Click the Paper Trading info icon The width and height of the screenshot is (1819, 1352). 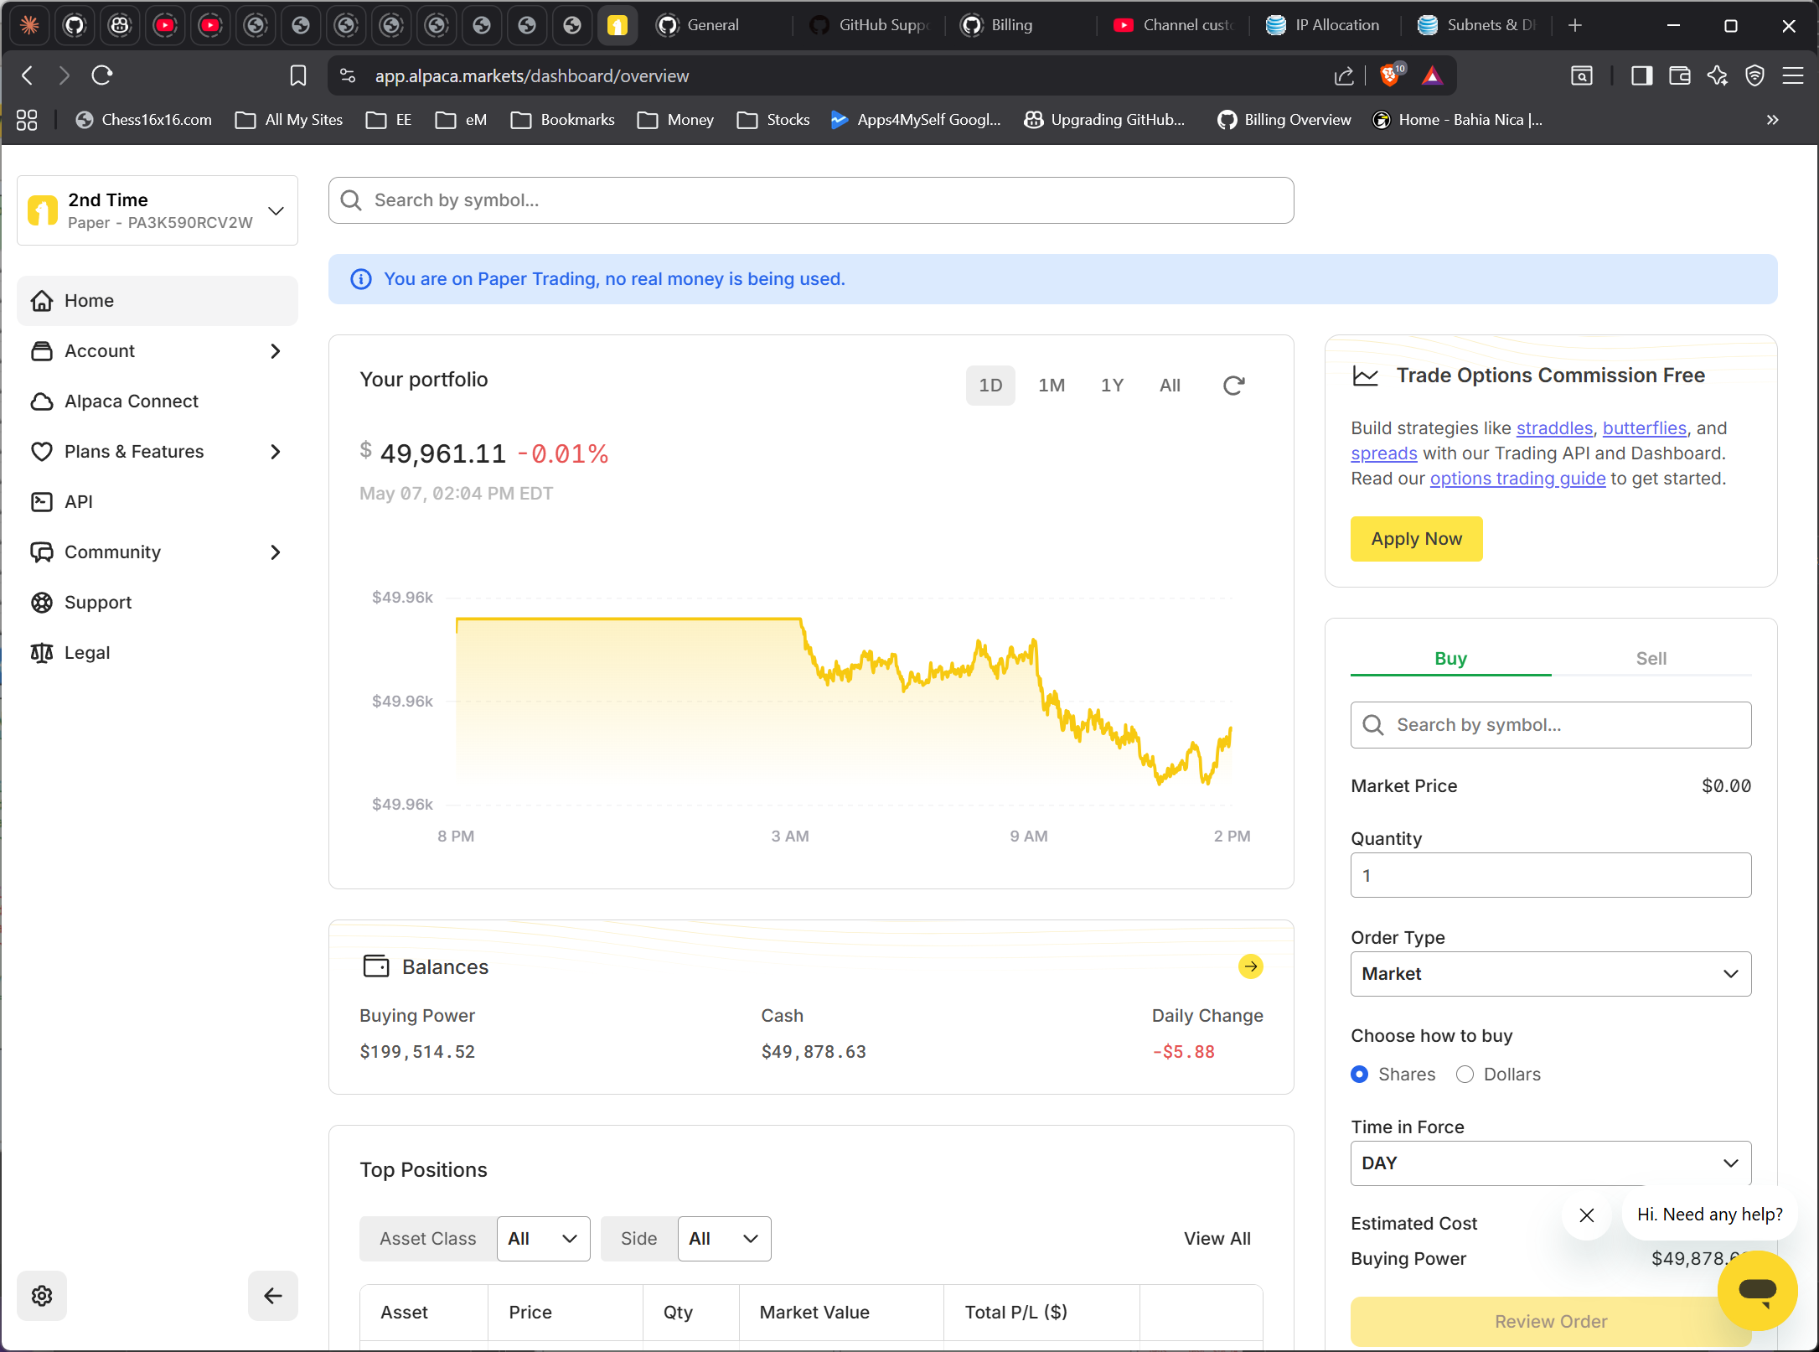(x=361, y=279)
